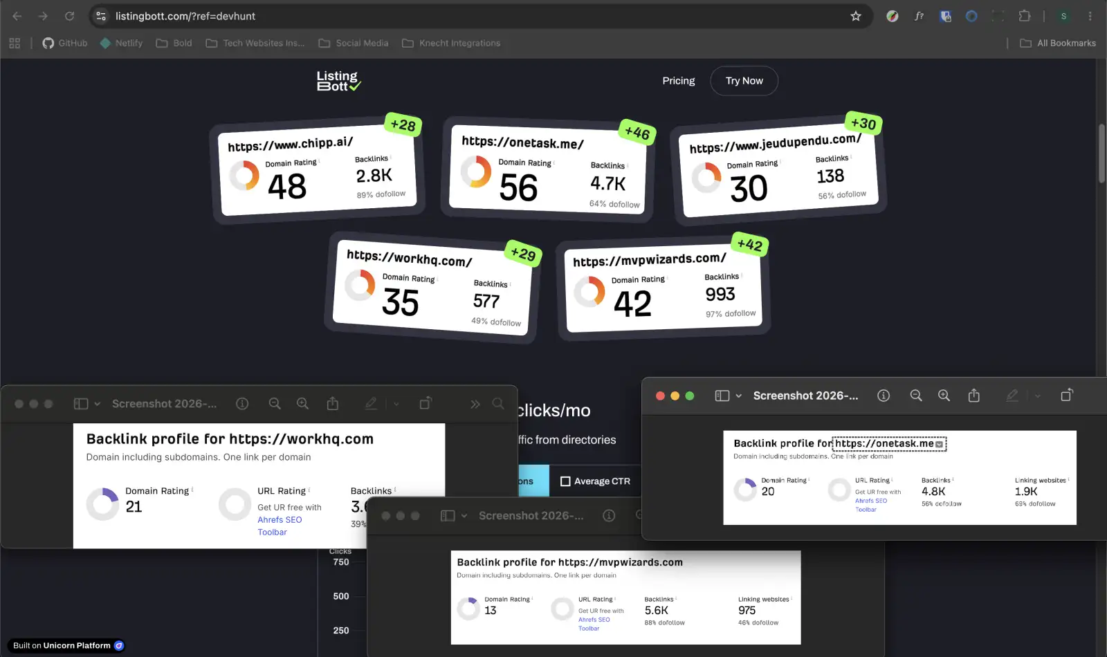Open the All Bookmarks folder

tap(1058, 43)
